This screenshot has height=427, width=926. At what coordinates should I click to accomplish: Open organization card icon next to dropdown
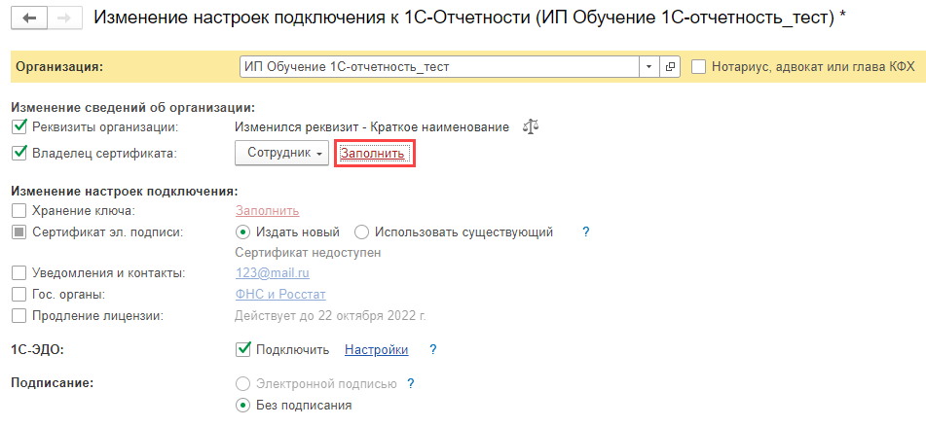[x=670, y=67]
